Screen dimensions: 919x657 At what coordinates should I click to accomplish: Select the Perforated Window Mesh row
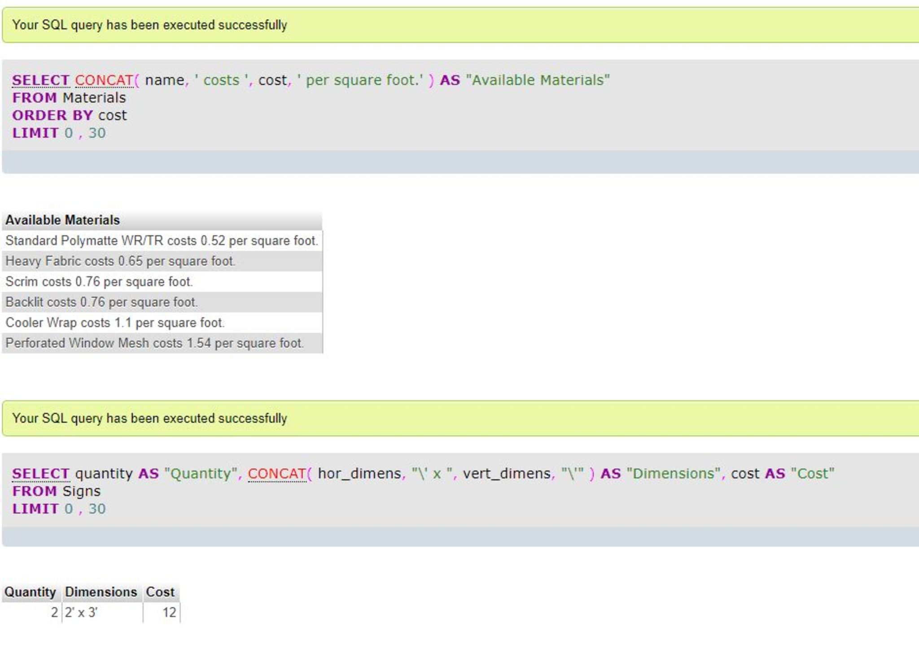click(x=154, y=344)
